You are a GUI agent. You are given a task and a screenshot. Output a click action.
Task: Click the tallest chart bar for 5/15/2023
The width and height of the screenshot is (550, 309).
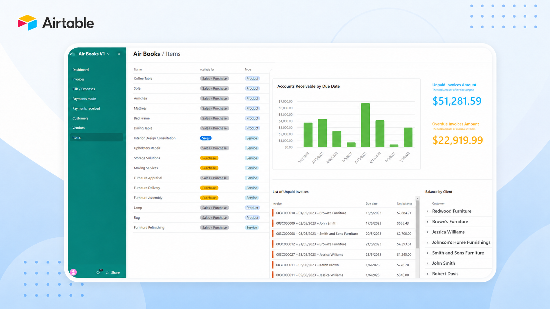pos(365,125)
